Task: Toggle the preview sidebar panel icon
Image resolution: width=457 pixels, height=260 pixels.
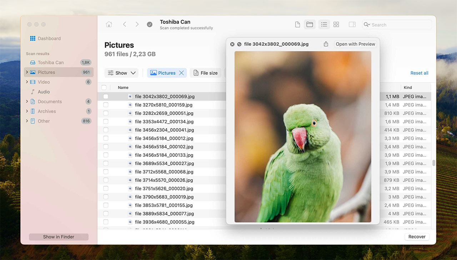Action: click(x=352, y=24)
